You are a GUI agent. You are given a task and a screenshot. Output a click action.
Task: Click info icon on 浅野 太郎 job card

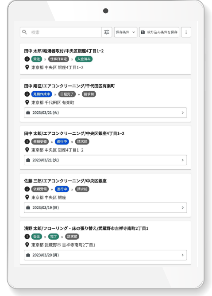pyautogui.click(x=27, y=236)
